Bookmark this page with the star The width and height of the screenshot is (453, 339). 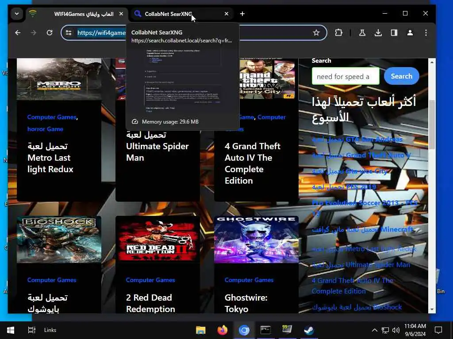316,33
